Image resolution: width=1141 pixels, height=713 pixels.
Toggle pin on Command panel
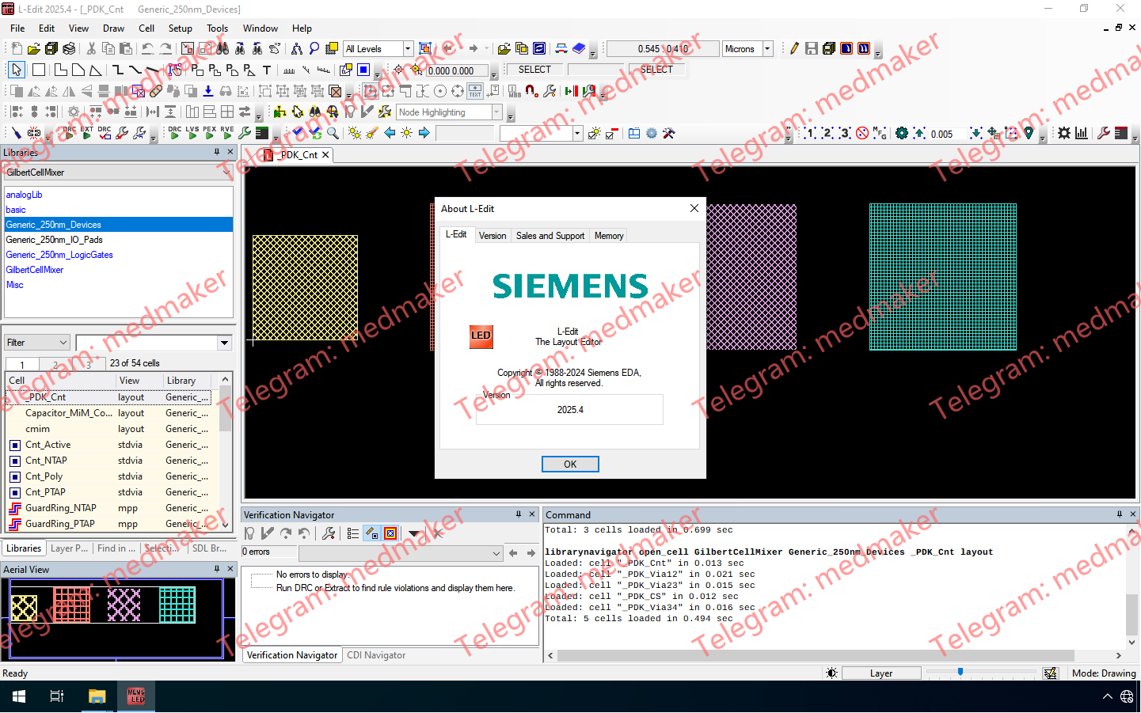[x=1120, y=514]
